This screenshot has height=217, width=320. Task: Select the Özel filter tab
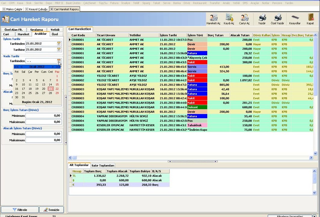tap(55, 34)
